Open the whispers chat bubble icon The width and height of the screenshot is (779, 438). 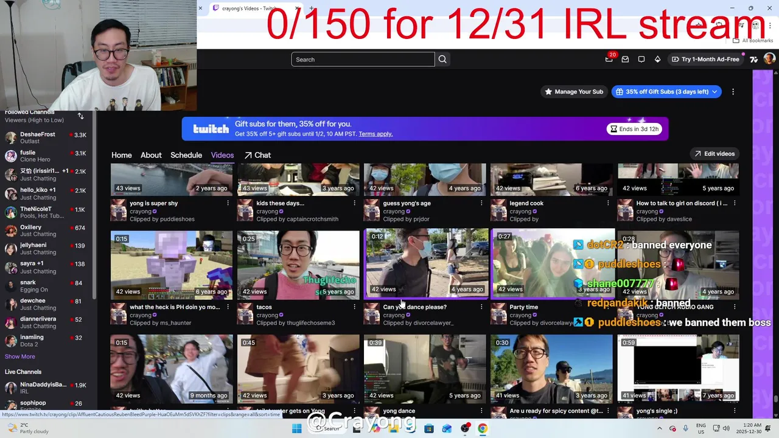(641, 59)
